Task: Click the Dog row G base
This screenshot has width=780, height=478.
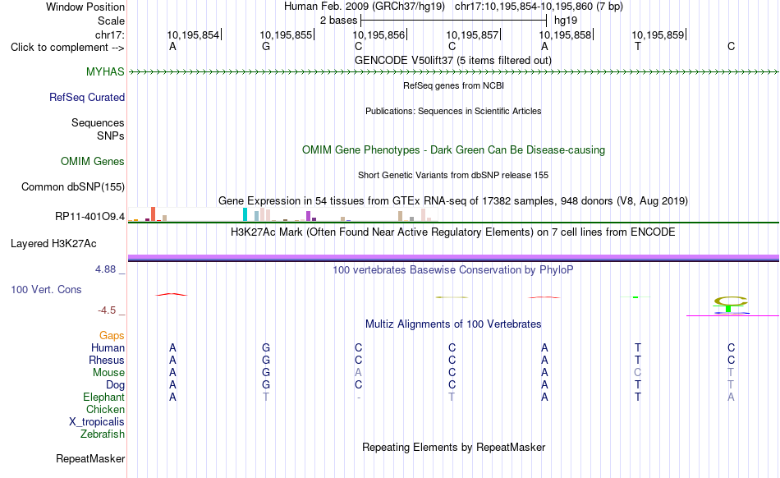Action: tap(266, 385)
